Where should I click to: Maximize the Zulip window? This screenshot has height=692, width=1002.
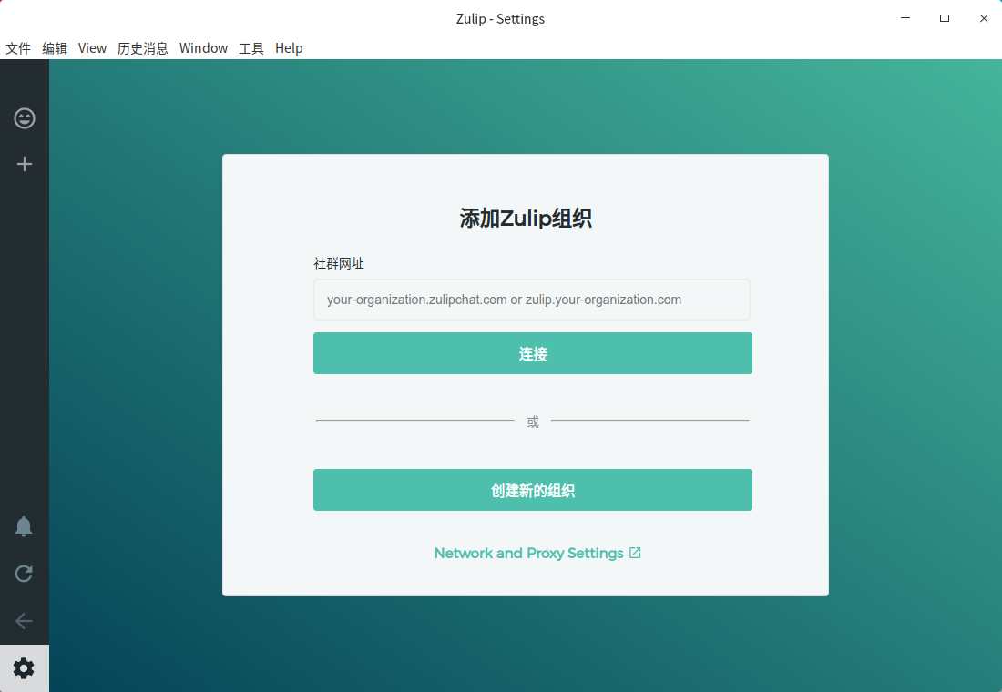click(945, 18)
